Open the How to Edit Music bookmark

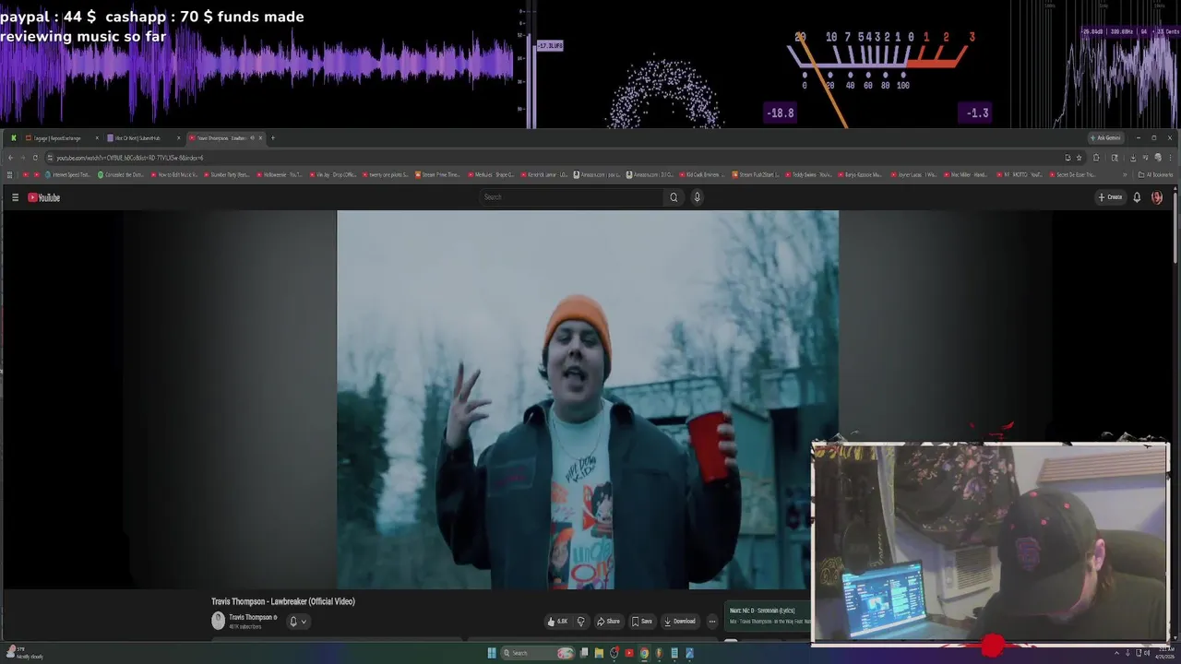174,174
